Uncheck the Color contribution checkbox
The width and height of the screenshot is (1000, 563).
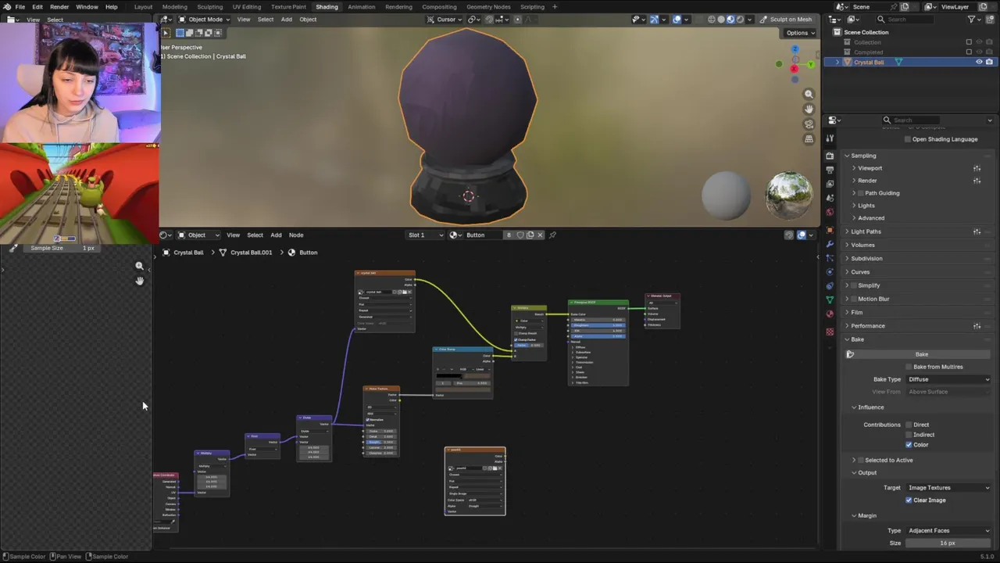(909, 445)
